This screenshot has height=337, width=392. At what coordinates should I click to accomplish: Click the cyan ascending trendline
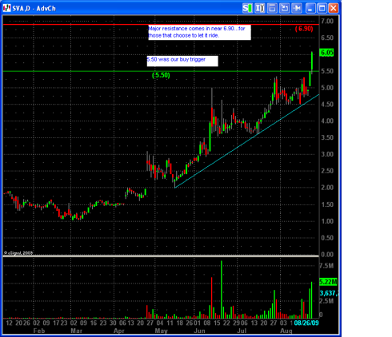(246, 141)
